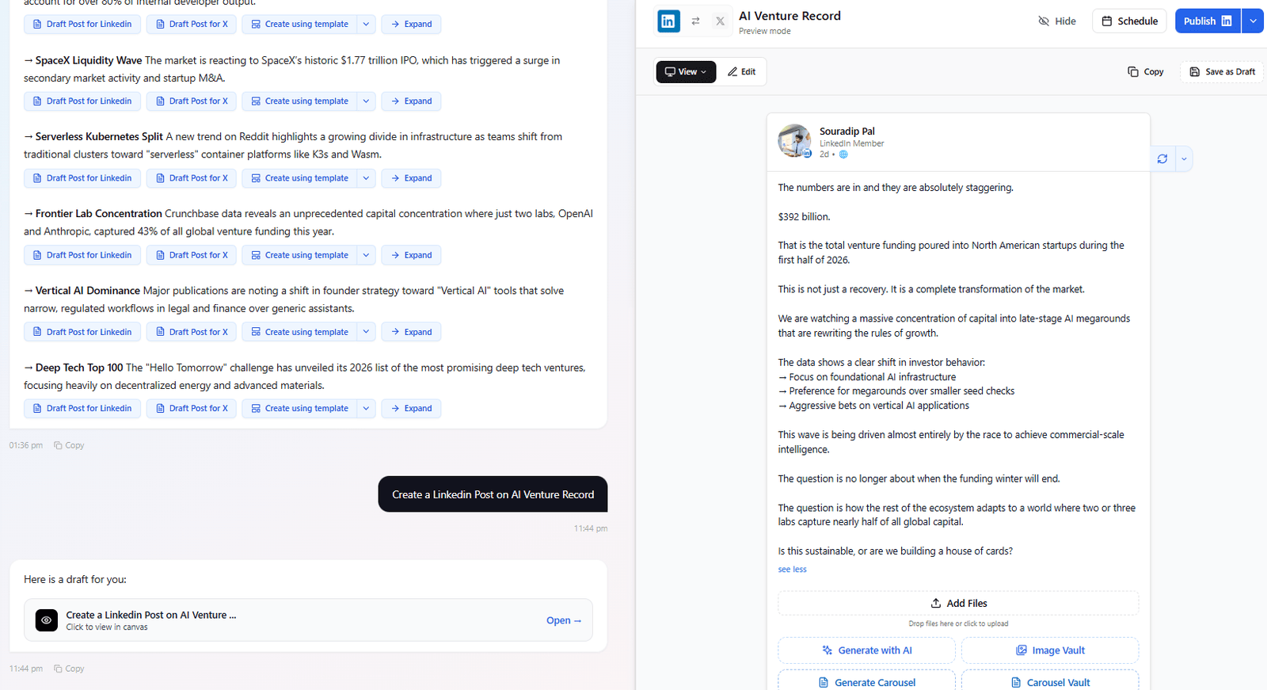This screenshot has height=690, width=1267.
Task: Click Generate Carousel option
Action: pyautogui.click(x=866, y=682)
